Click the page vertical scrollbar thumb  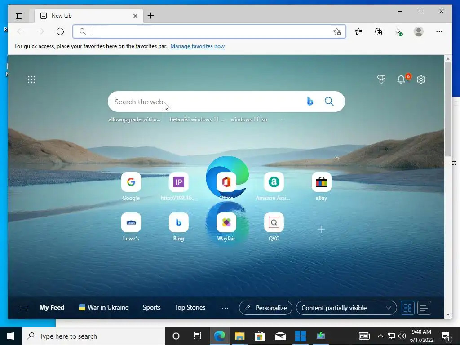point(448,109)
